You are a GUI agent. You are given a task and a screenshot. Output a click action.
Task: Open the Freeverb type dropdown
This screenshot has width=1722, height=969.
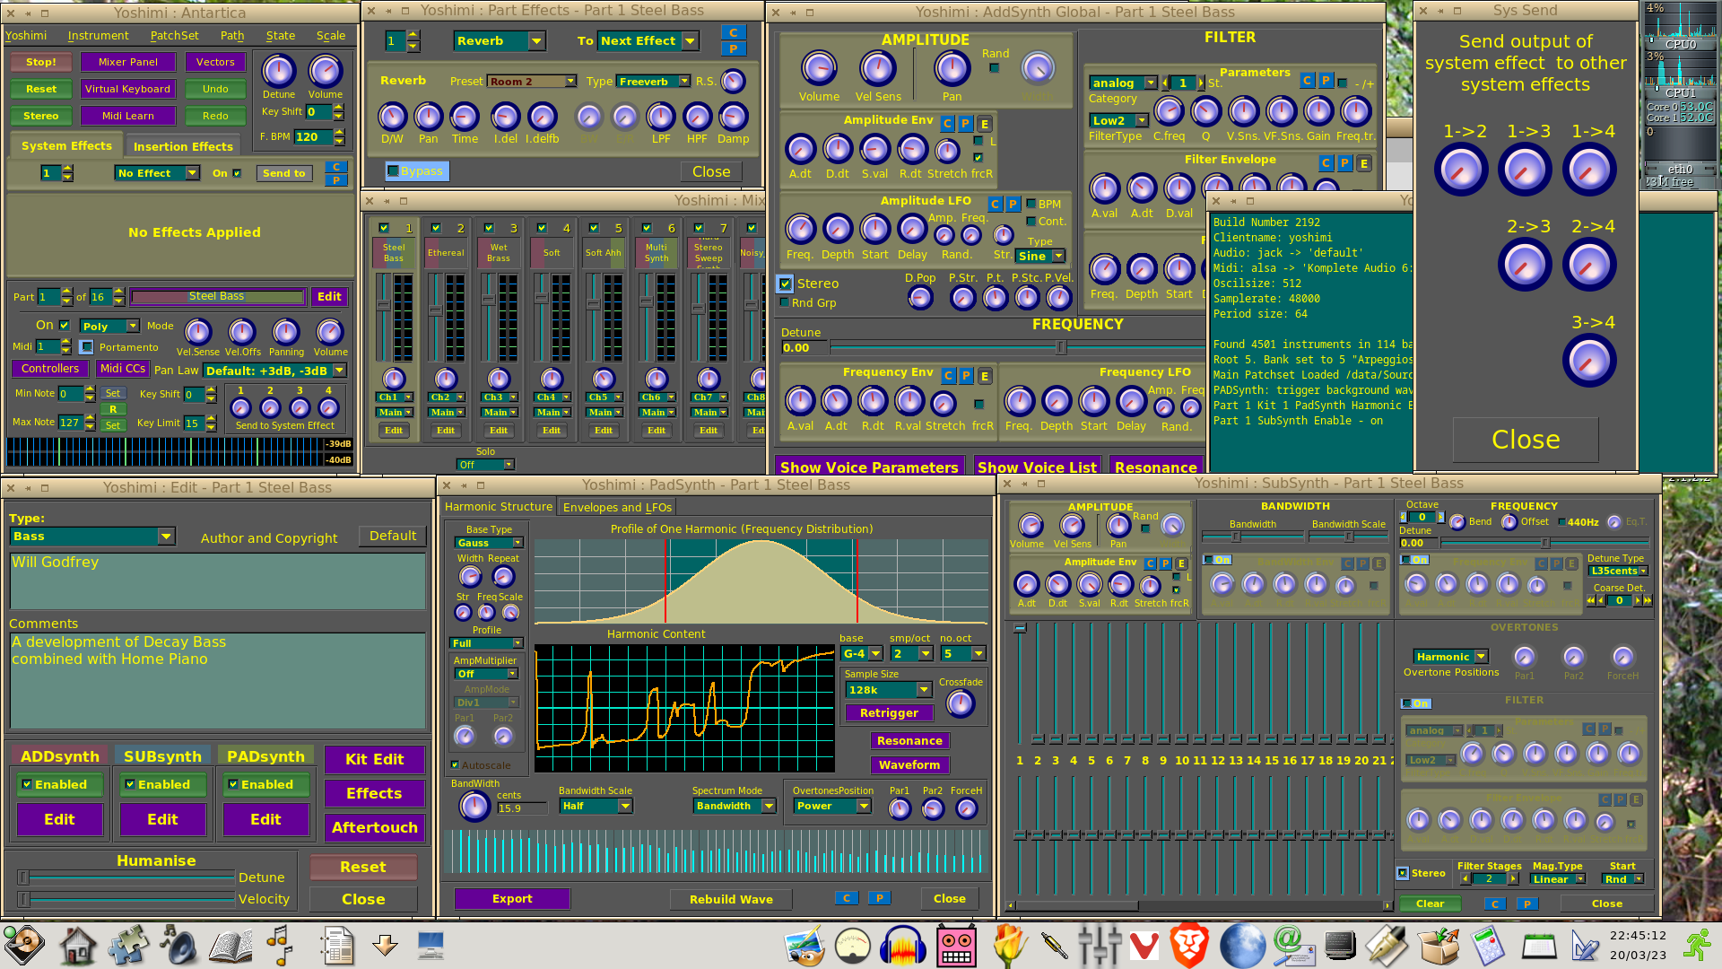[x=654, y=81]
